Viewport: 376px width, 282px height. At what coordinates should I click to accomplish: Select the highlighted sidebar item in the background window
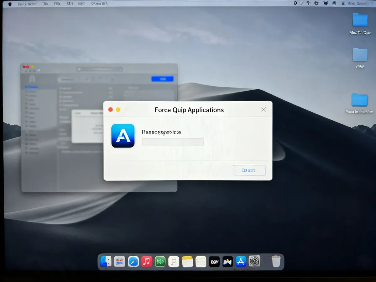(39, 87)
